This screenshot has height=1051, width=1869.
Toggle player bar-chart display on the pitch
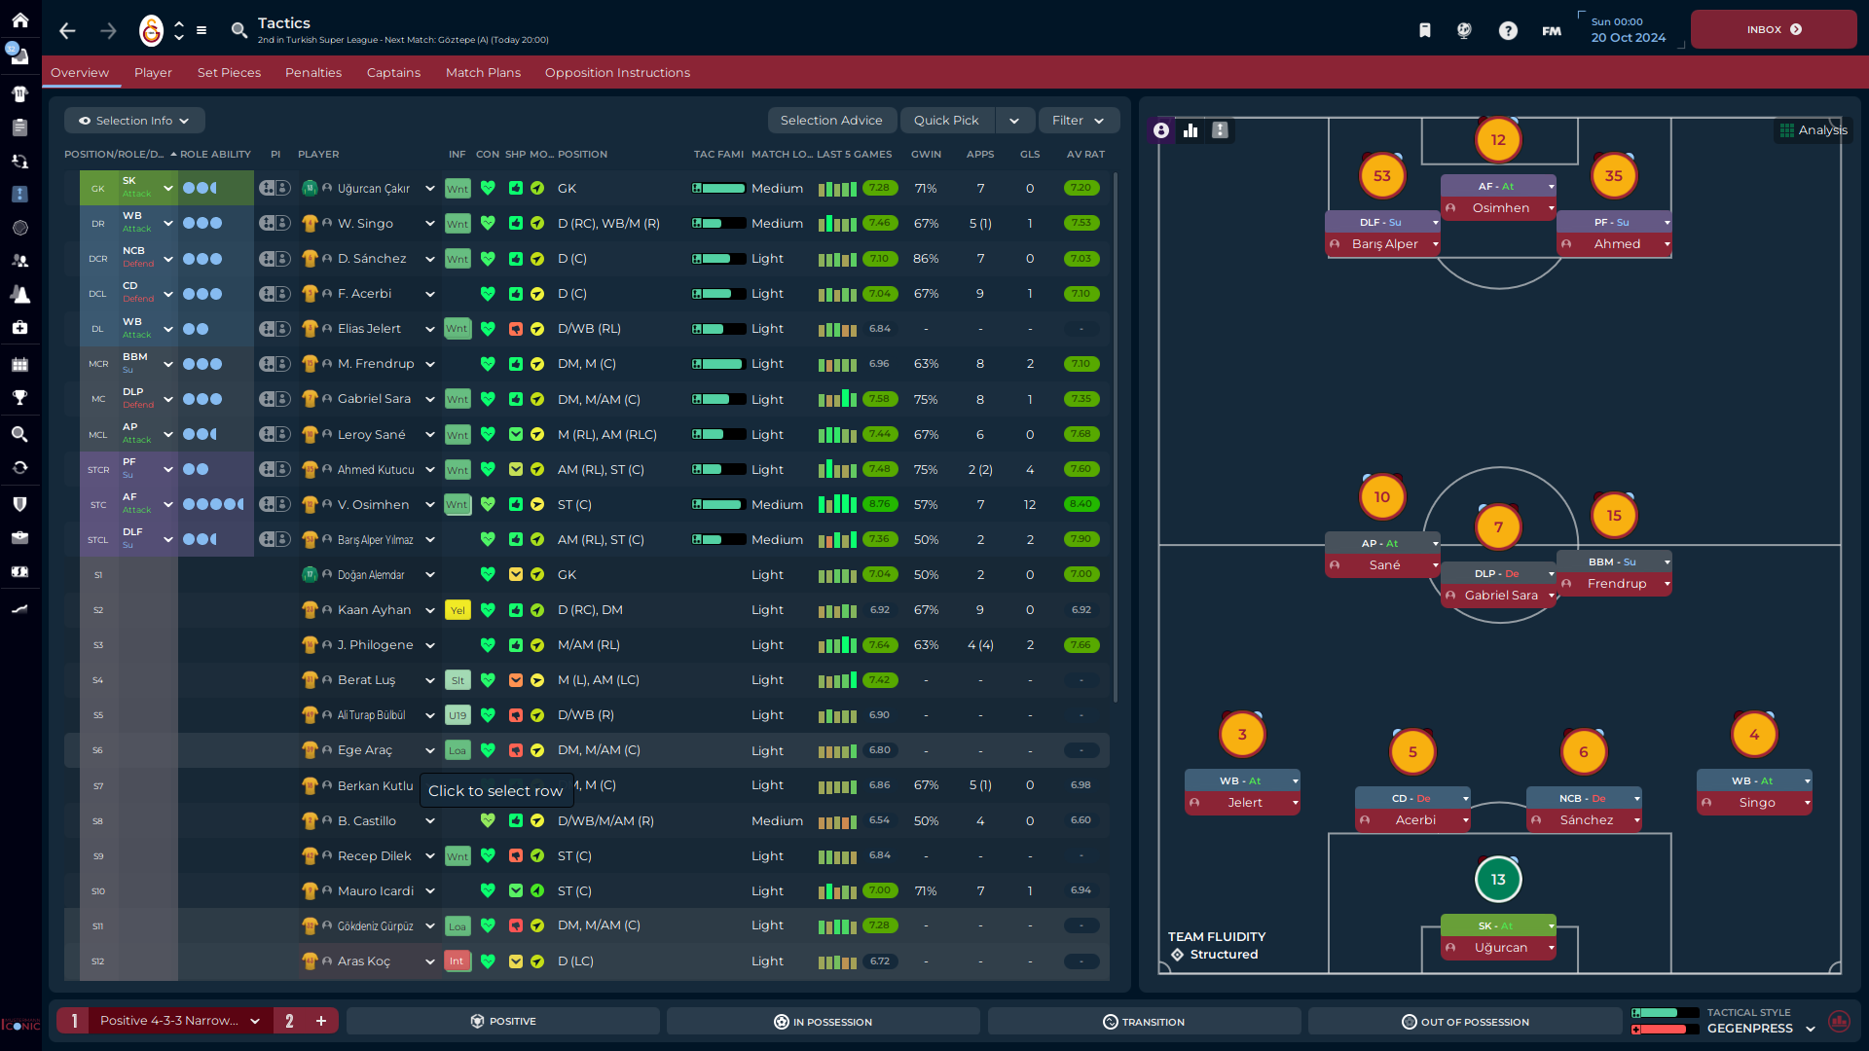click(x=1191, y=129)
